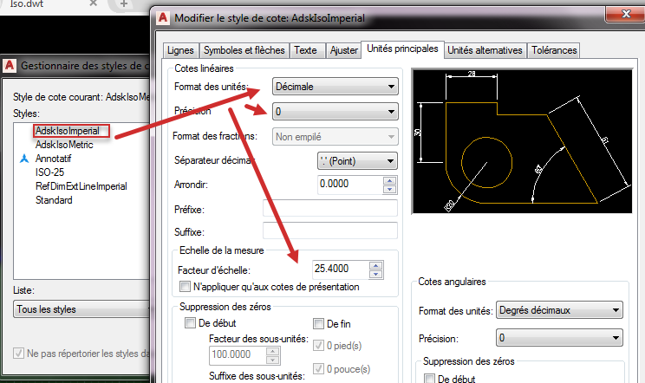Image resolution: width=645 pixels, height=383 pixels.
Task: Select AdskIsoMetric style
Action: (64, 145)
